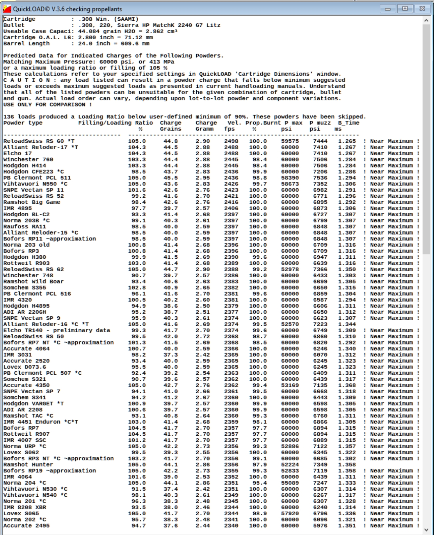Click PB Clermont PCL 511 row

[211, 178]
